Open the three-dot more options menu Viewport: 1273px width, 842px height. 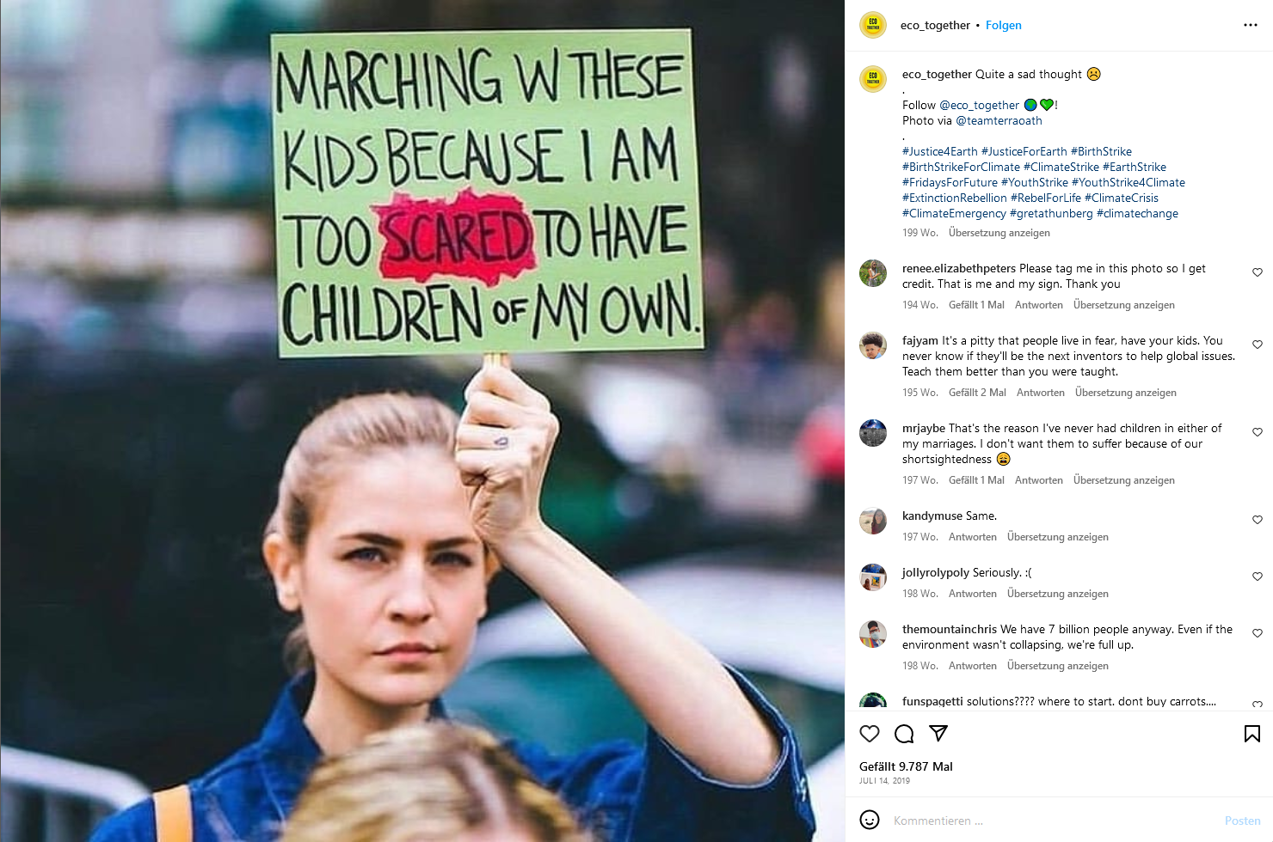coord(1251,25)
